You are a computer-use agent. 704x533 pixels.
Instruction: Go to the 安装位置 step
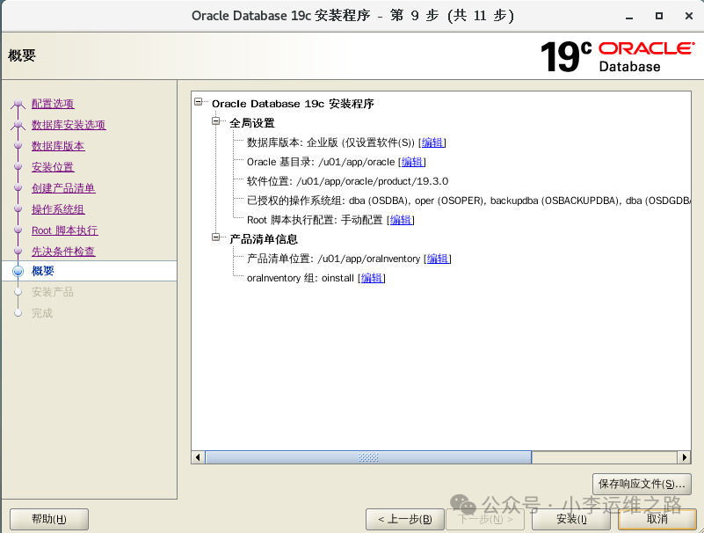(x=53, y=167)
